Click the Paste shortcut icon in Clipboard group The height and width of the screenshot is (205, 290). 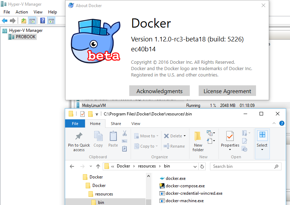pyautogui.click(x=125, y=148)
